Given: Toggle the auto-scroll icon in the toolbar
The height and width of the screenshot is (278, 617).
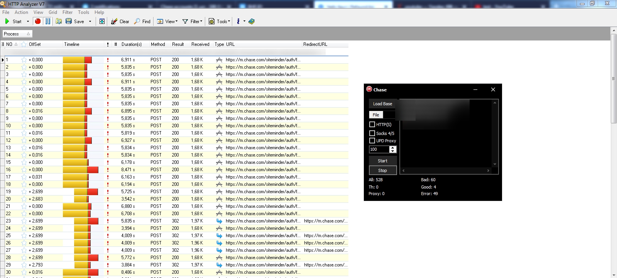Looking at the screenshot, I should tap(102, 22).
